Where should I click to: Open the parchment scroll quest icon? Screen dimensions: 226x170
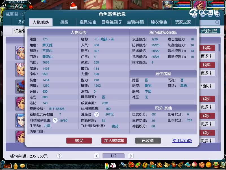tap(167, 165)
